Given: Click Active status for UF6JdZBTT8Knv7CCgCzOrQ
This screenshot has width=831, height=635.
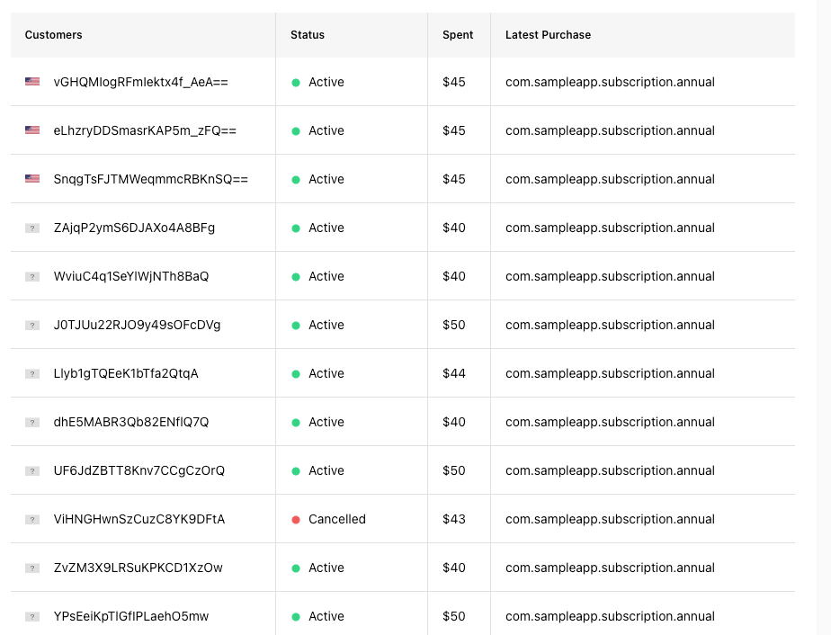Looking at the screenshot, I should click(x=326, y=470).
